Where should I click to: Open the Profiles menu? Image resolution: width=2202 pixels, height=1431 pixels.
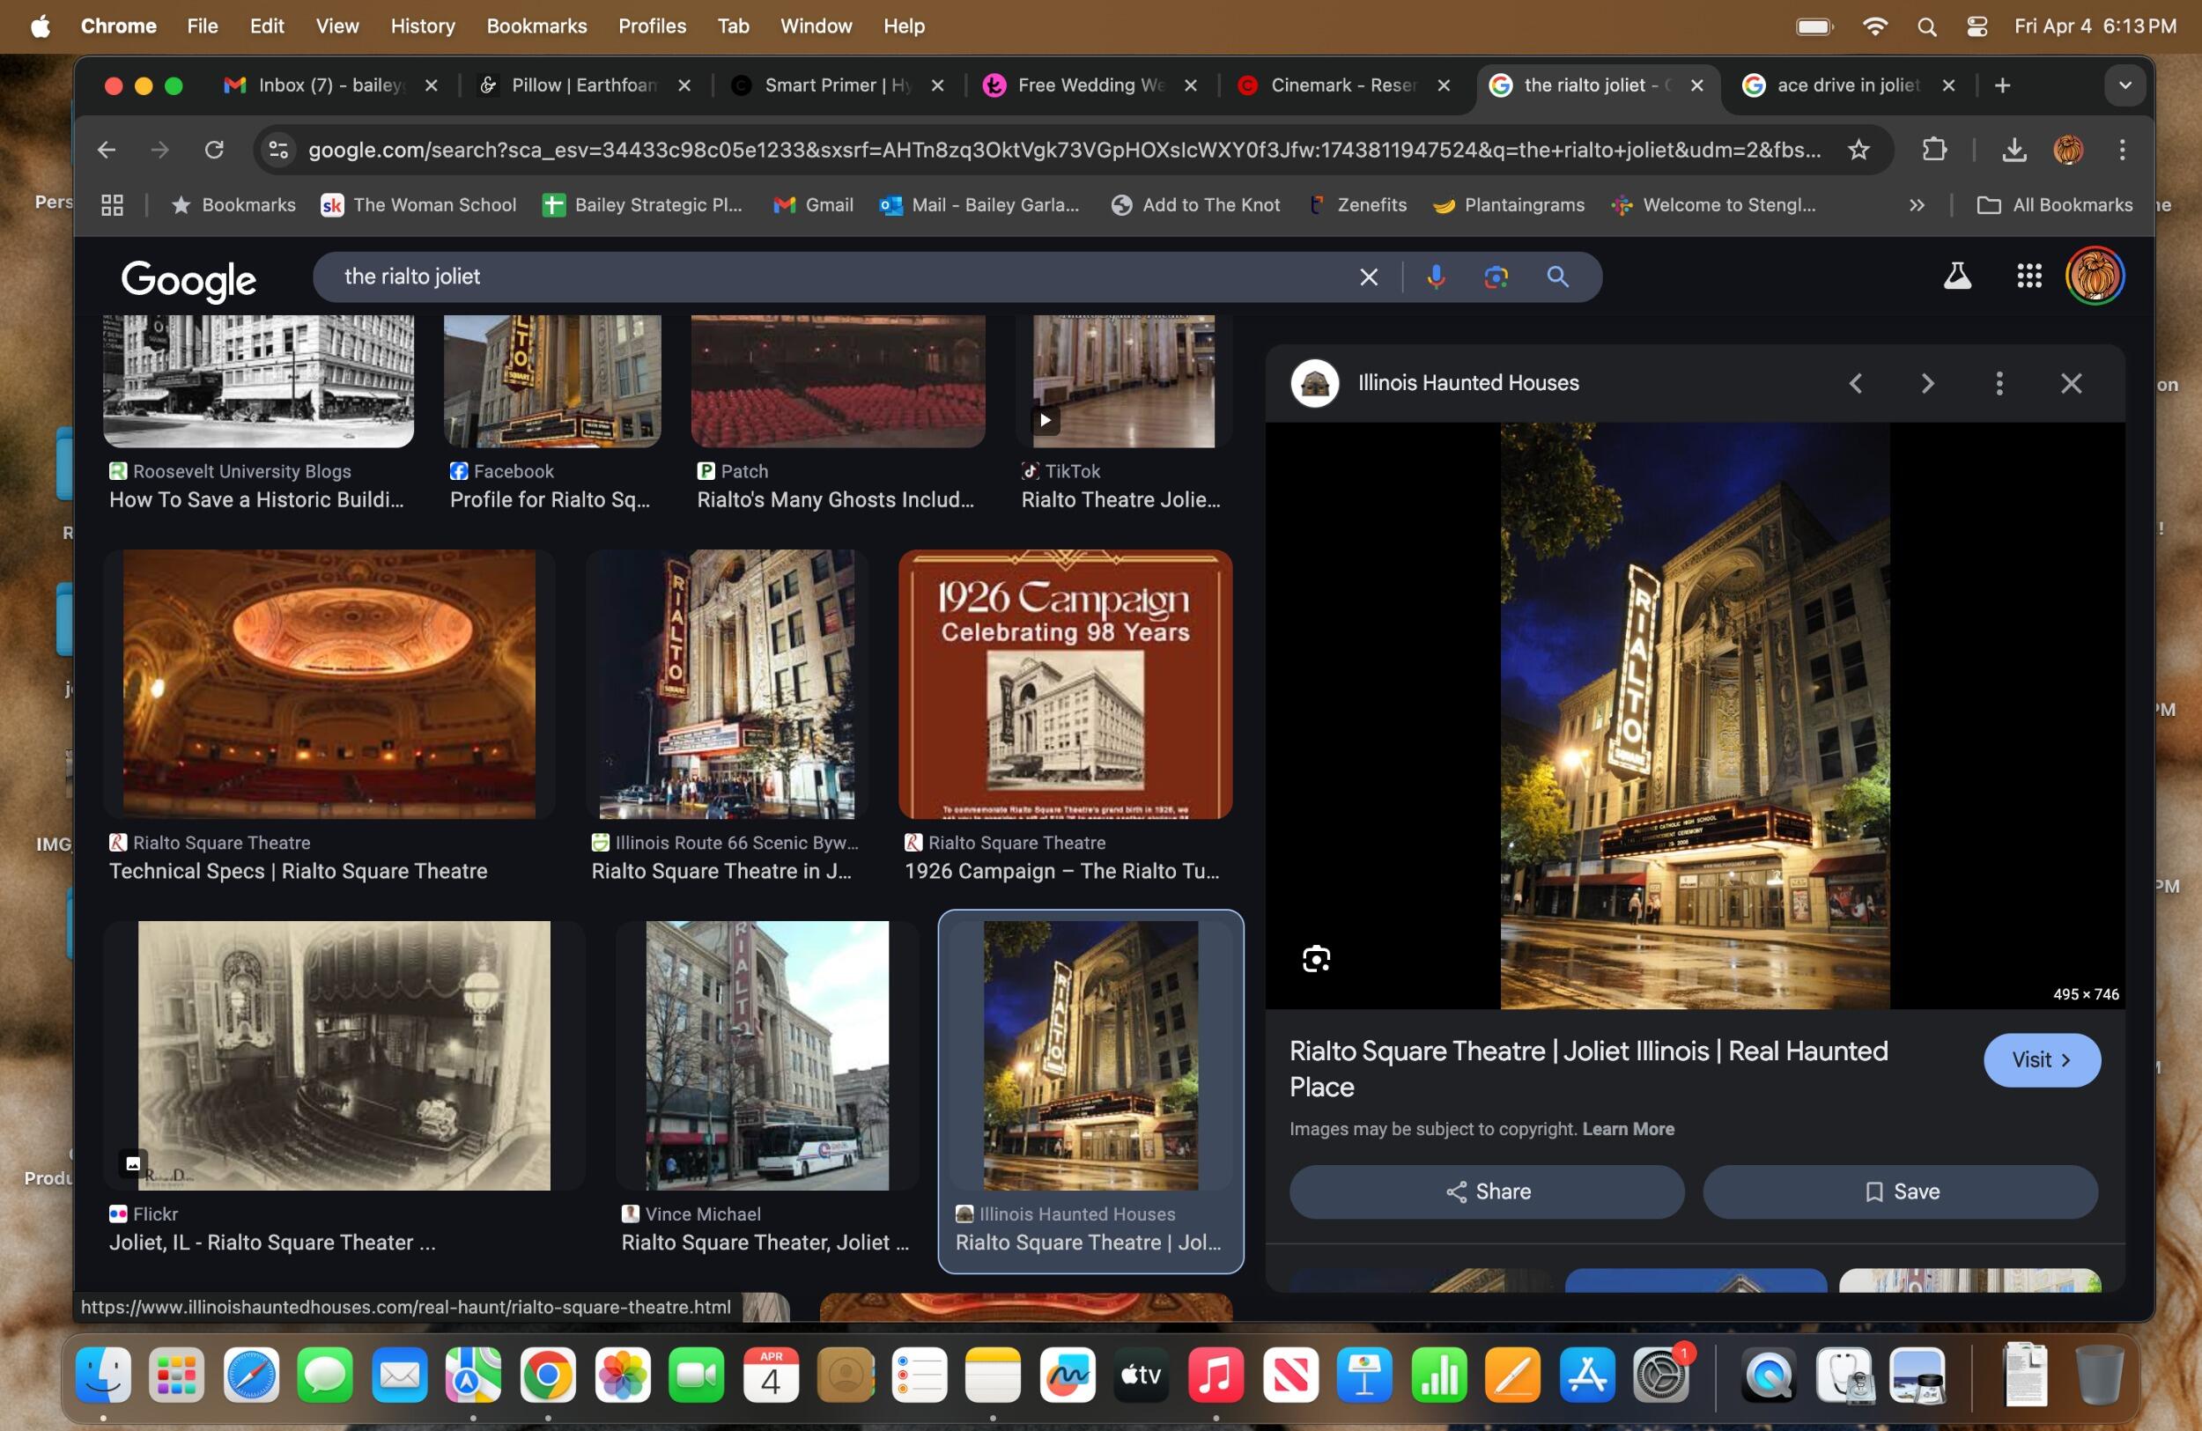coord(653,26)
